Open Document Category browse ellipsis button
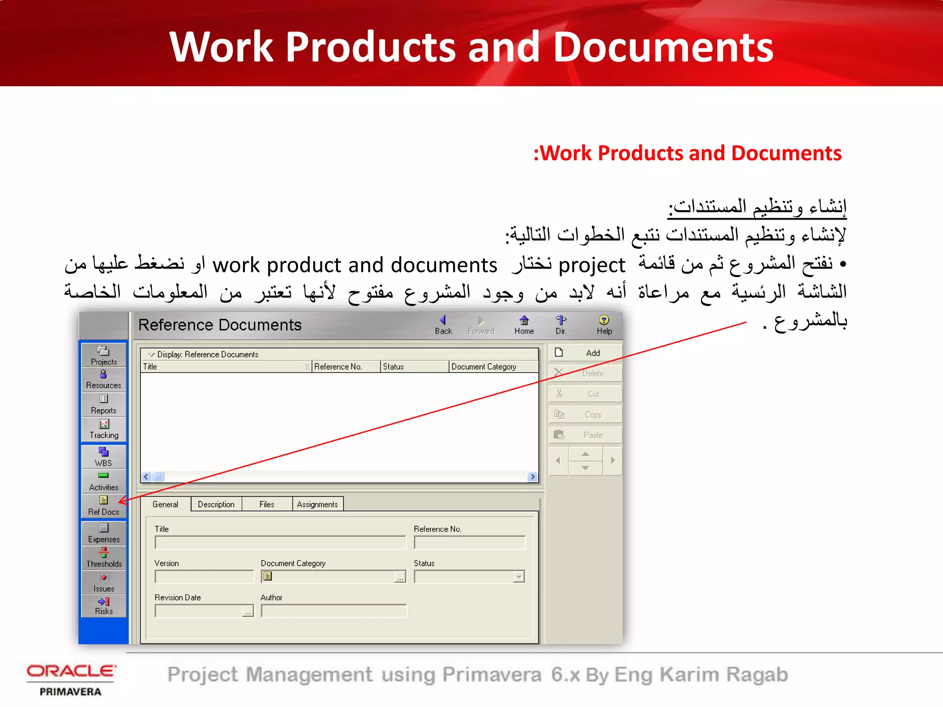Screen dimensions: 943x707 (400, 577)
